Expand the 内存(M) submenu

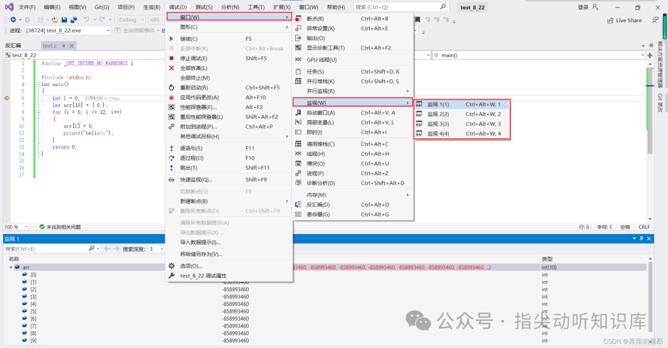coord(353,195)
